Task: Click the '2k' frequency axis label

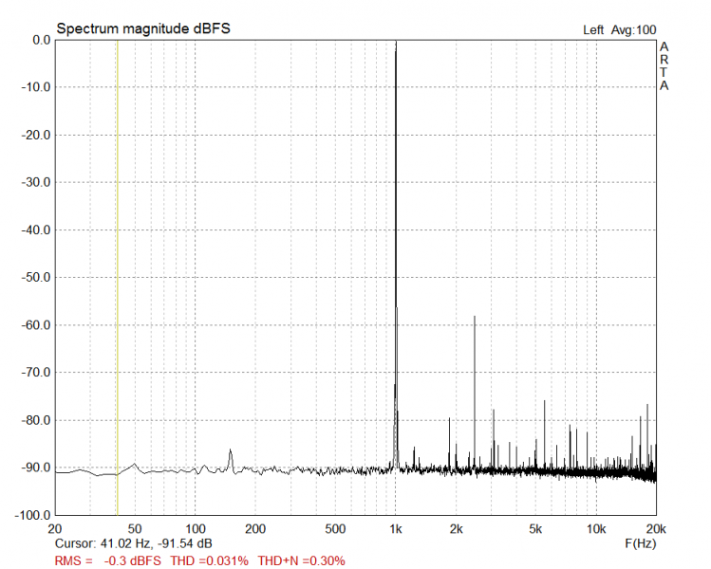Action: click(457, 528)
